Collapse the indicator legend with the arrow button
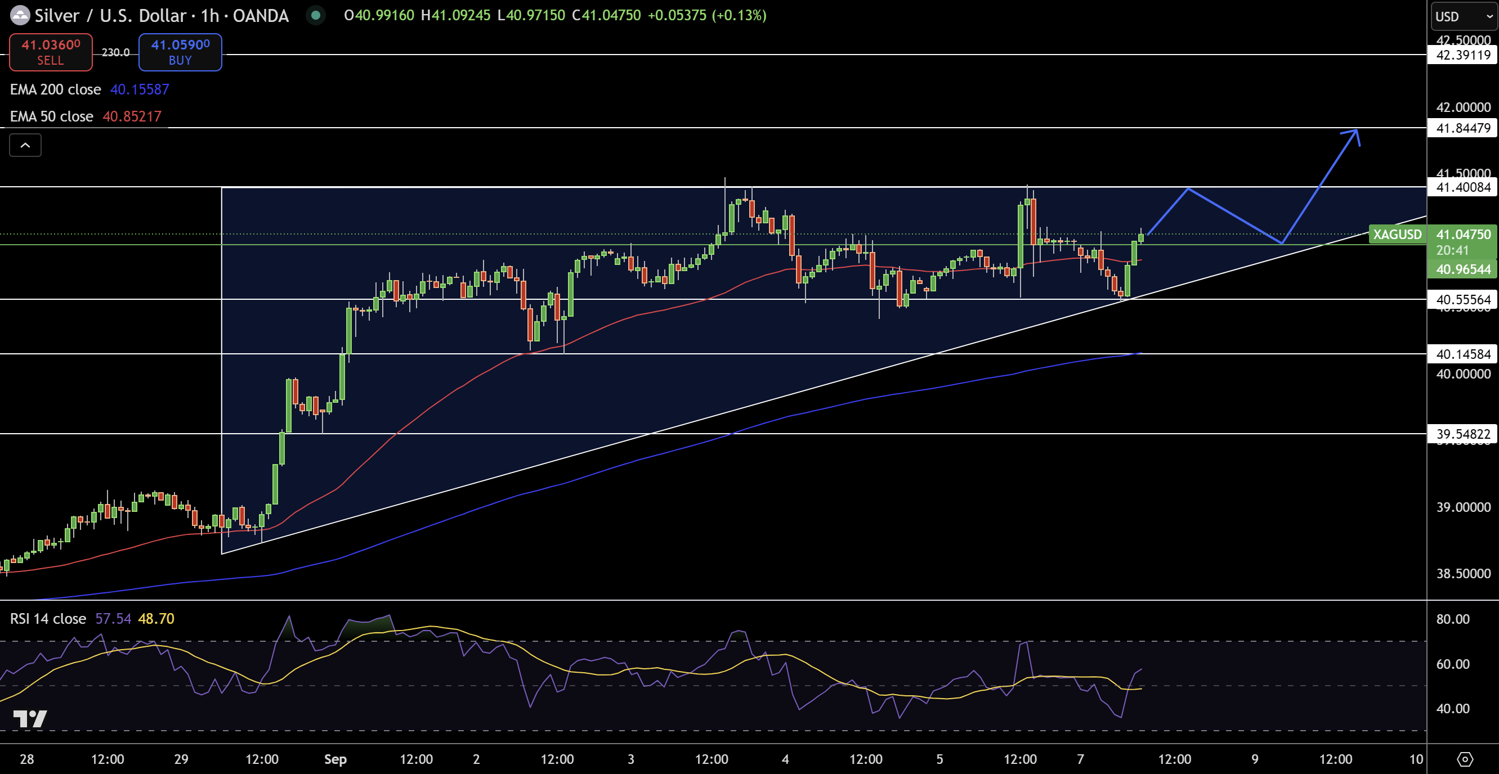Screen dimensions: 1499x774 pos(24,145)
